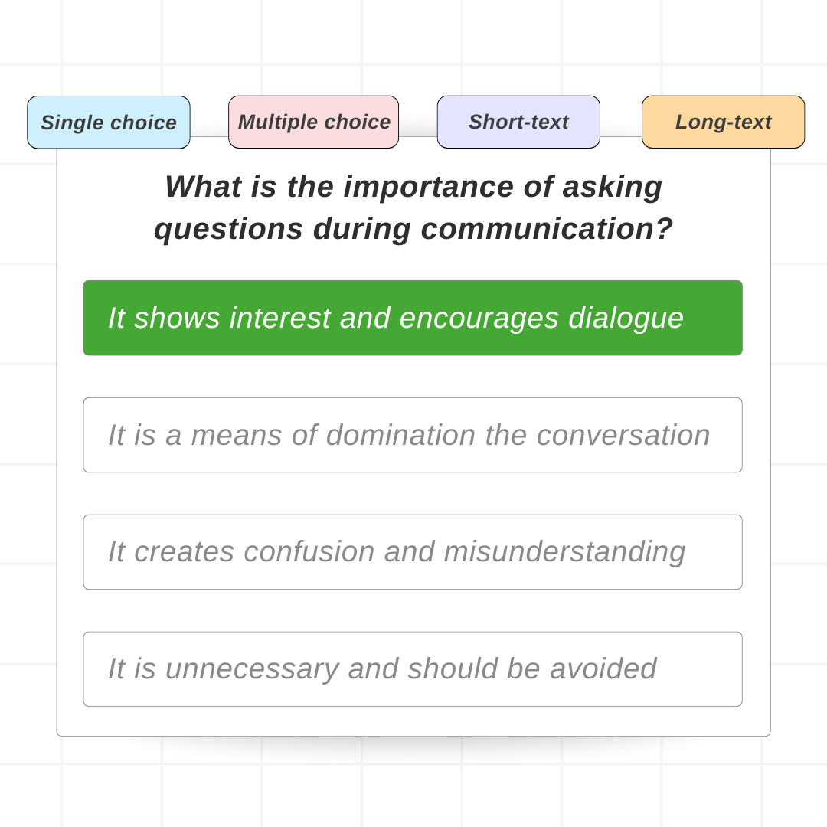Viewport: 827px width, 827px height.
Task: Click the green highlighted correct answer
Action: 413,318
